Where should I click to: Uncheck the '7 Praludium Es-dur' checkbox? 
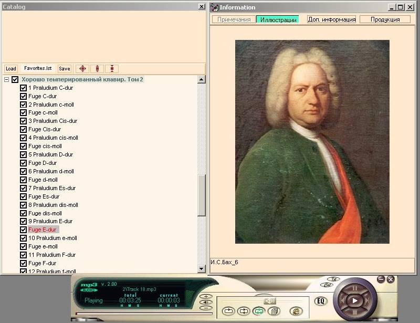[23, 188]
